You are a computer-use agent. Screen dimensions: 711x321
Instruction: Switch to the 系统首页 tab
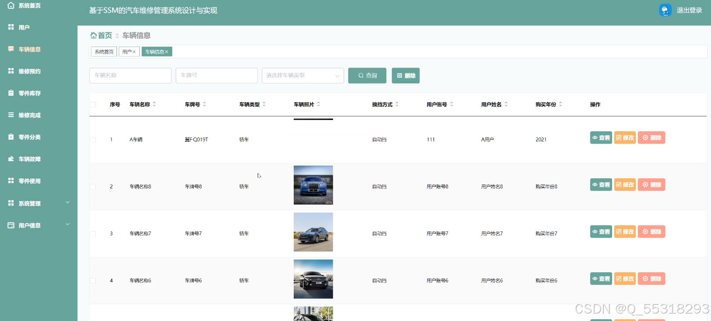(x=104, y=52)
